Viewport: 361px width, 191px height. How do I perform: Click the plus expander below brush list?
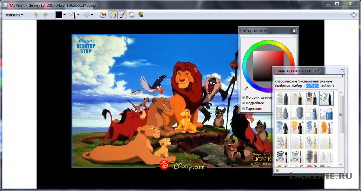tap(277, 170)
